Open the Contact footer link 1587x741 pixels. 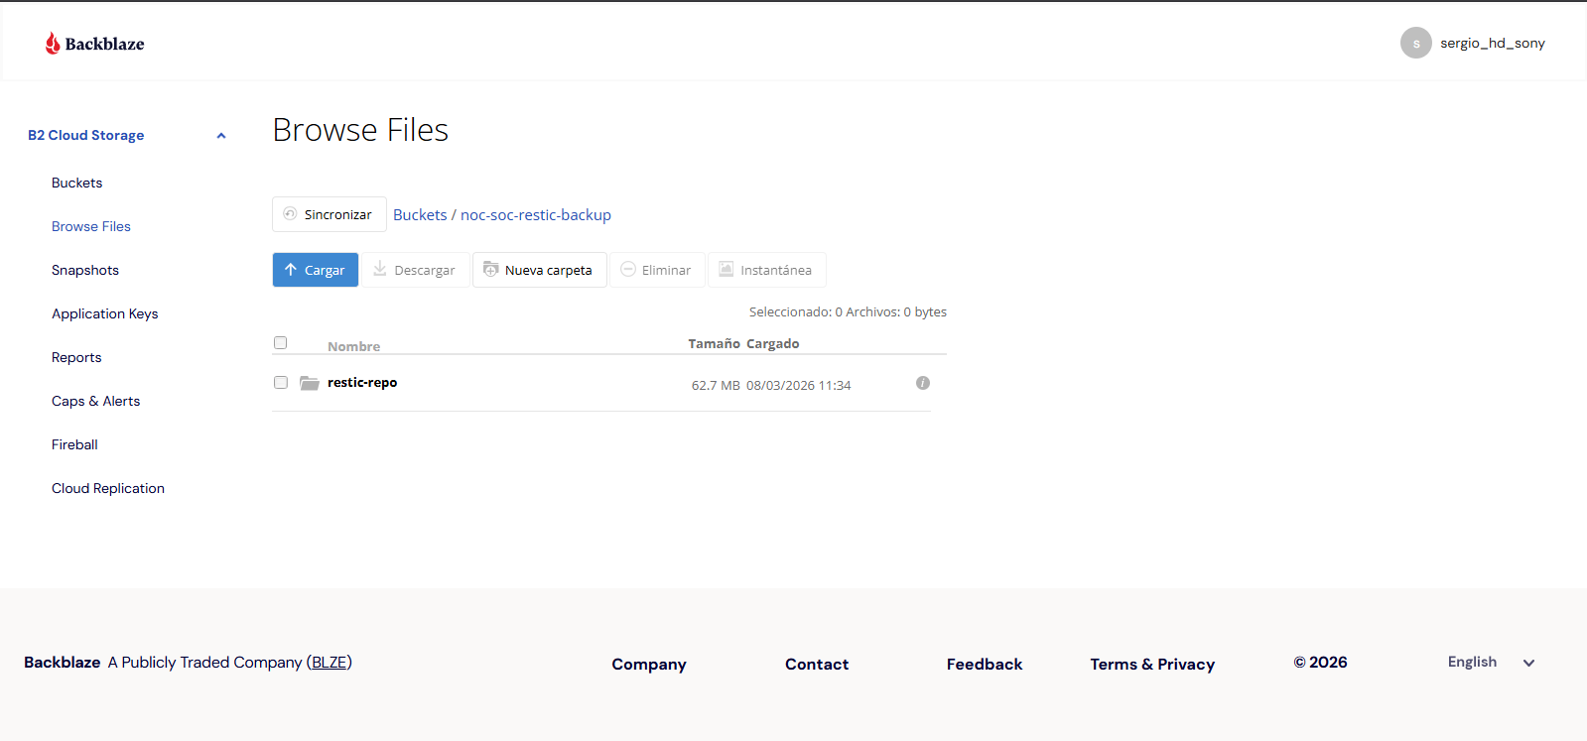pyautogui.click(x=817, y=665)
